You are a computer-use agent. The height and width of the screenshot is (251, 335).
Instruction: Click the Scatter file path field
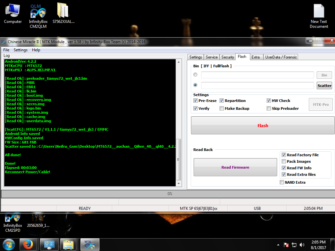(x=257, y=85)
